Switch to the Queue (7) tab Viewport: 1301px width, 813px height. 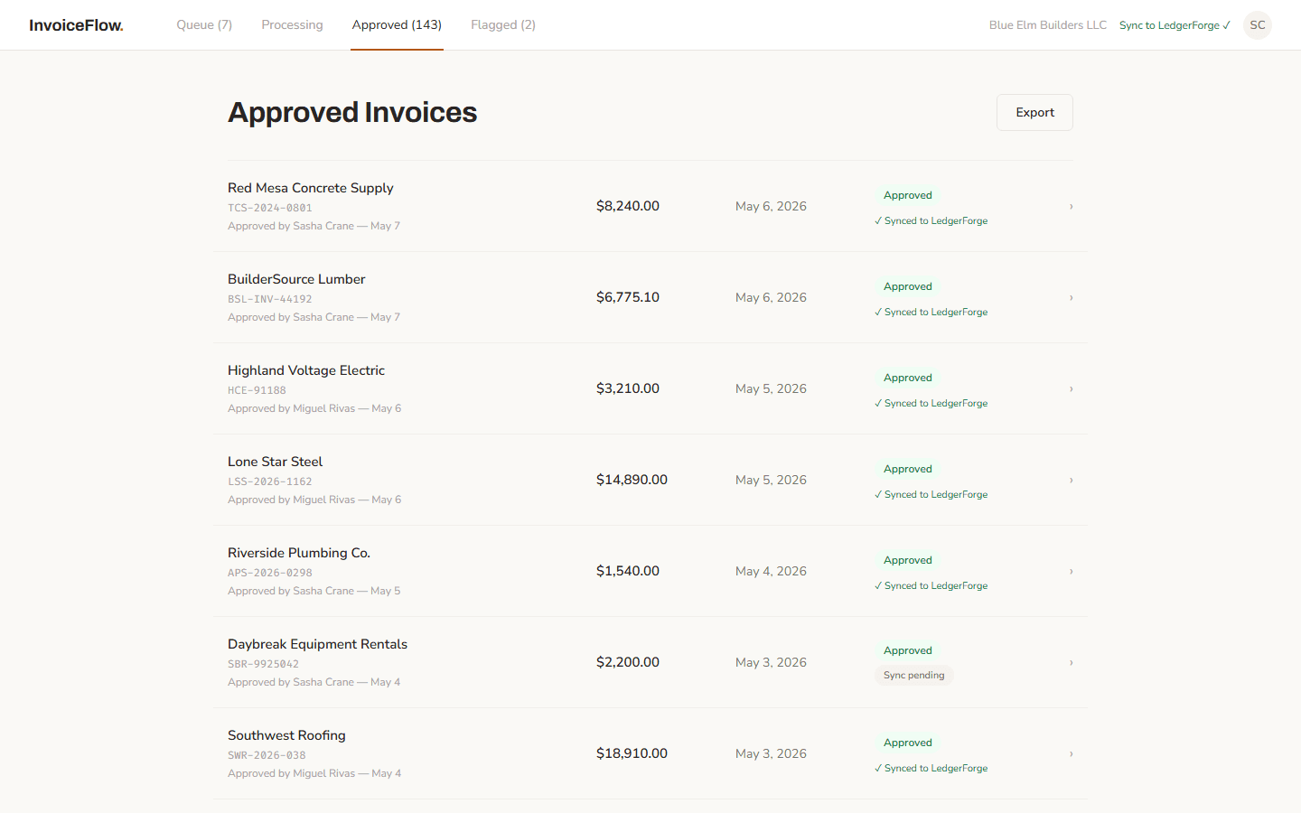click(x=204, y=25)
